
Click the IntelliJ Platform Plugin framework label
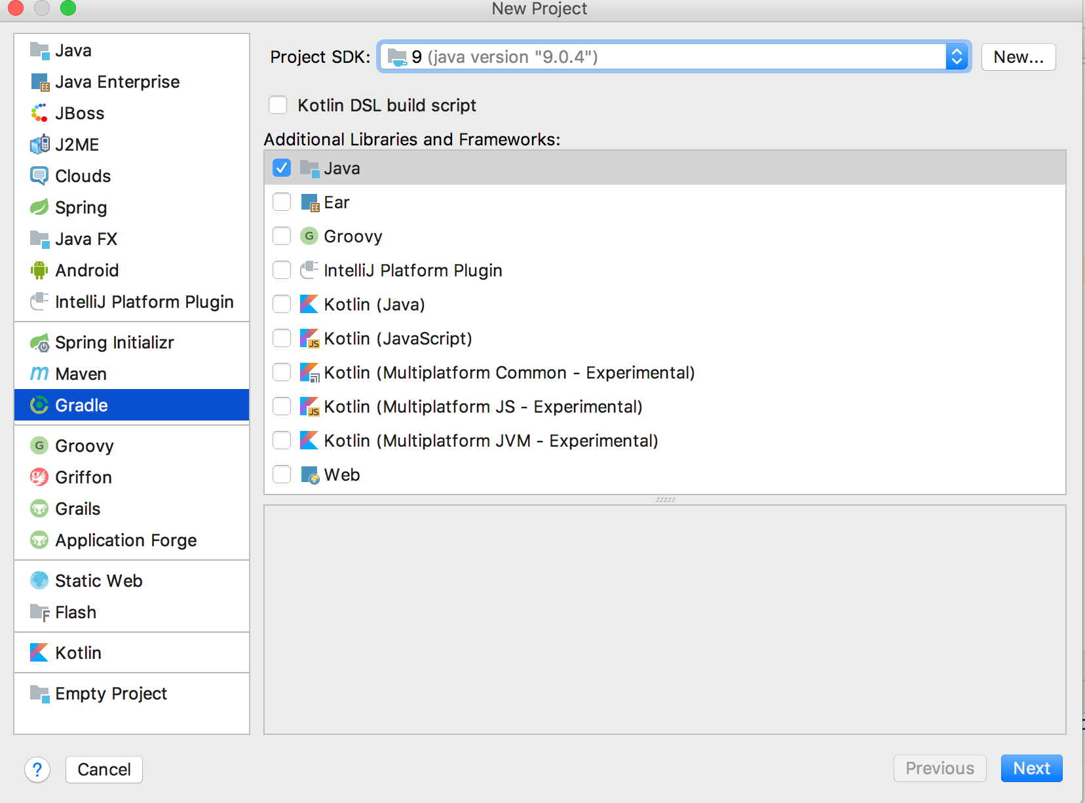[x=413, y=271]
